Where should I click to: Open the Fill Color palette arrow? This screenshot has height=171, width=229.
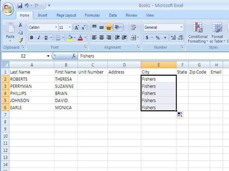click(x=75, y=38)
